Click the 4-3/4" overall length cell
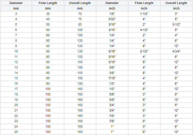This screenshot has width=193, height=135. tap(176, 51)
